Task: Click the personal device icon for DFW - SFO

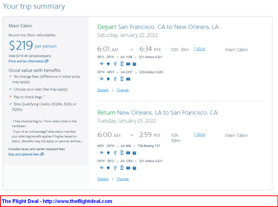Action: pos(122,168)
